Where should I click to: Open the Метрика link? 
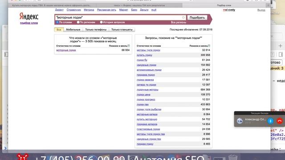[89, 10]
